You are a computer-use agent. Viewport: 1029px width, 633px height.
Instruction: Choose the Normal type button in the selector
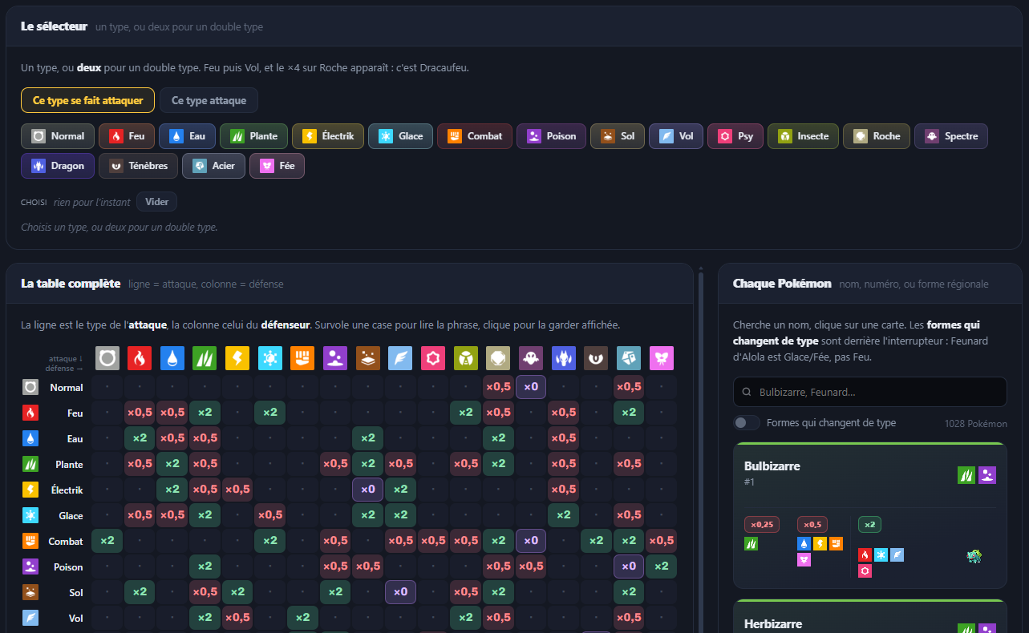[58, 136]
